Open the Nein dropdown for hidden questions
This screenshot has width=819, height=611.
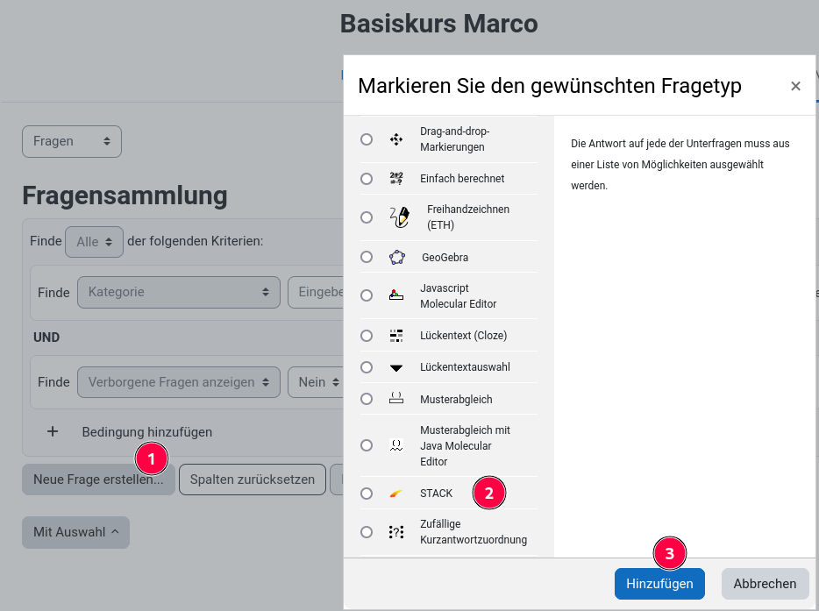[317, 381]
